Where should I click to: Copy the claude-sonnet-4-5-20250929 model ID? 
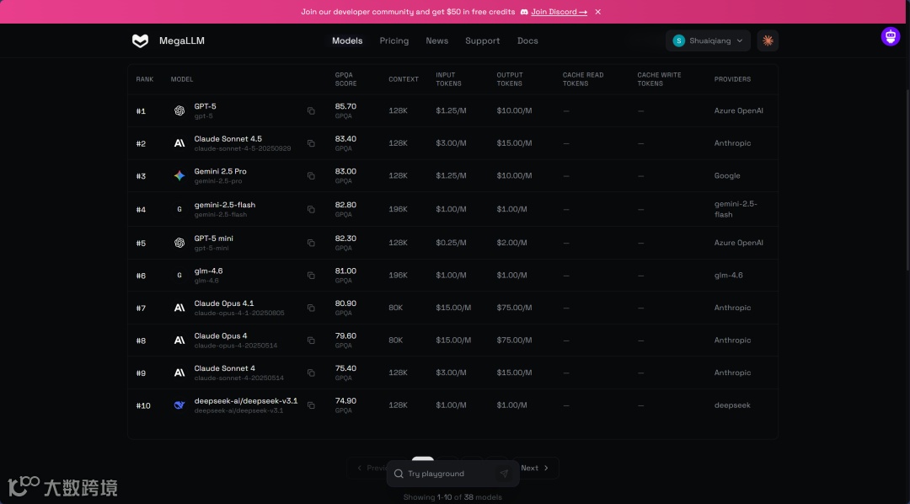pyautogui.click(x=311, y=143)
